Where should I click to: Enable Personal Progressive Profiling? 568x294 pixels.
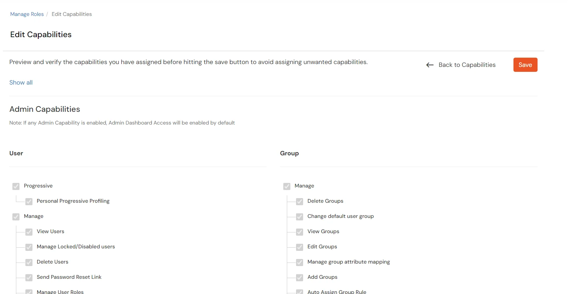point(29,202)
